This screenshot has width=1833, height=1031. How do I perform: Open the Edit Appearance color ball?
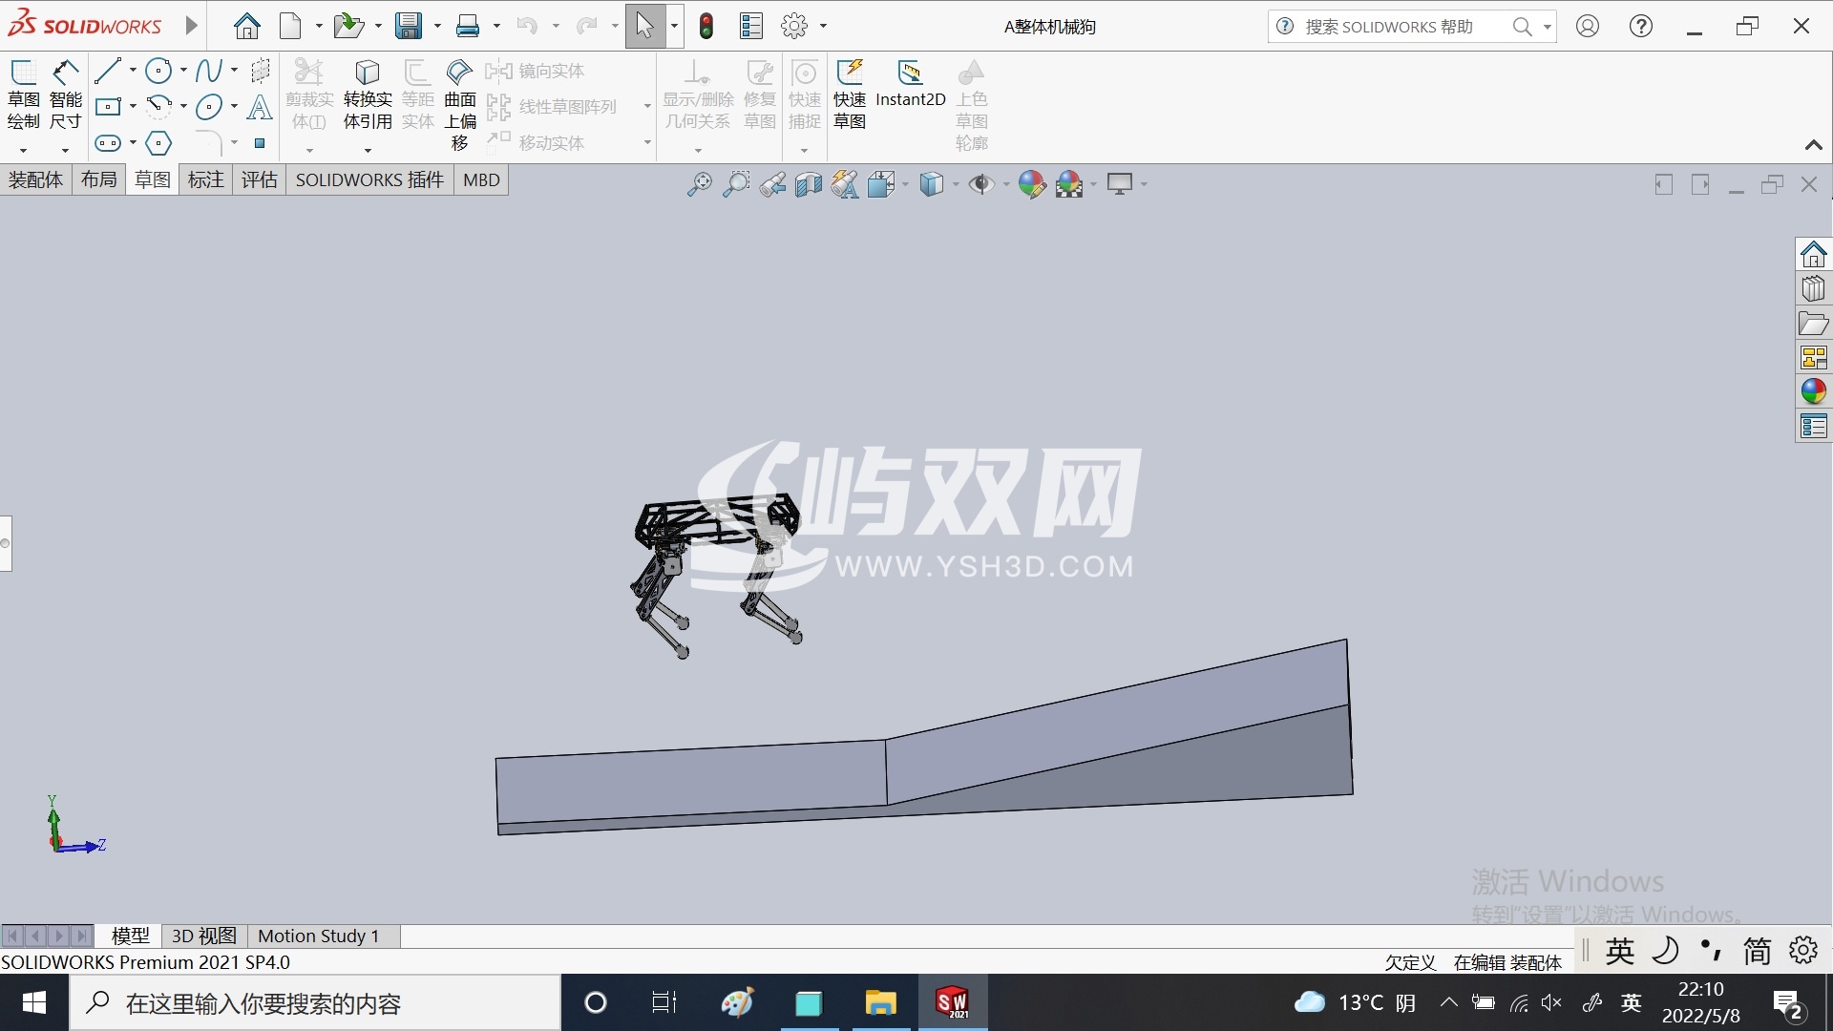coord(1031,184)
